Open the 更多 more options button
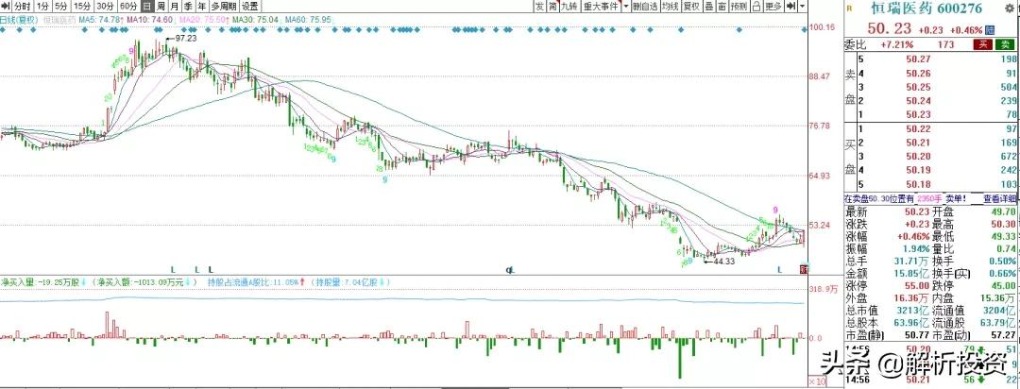Viewport: 1020px width, 389px height. (x=773, y=6)
